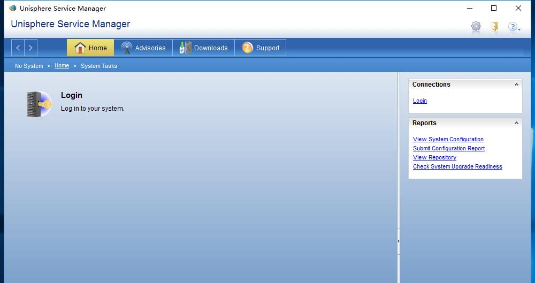
Task: Collapse the right side panel splitter
Action: click(x=399, y=241)
